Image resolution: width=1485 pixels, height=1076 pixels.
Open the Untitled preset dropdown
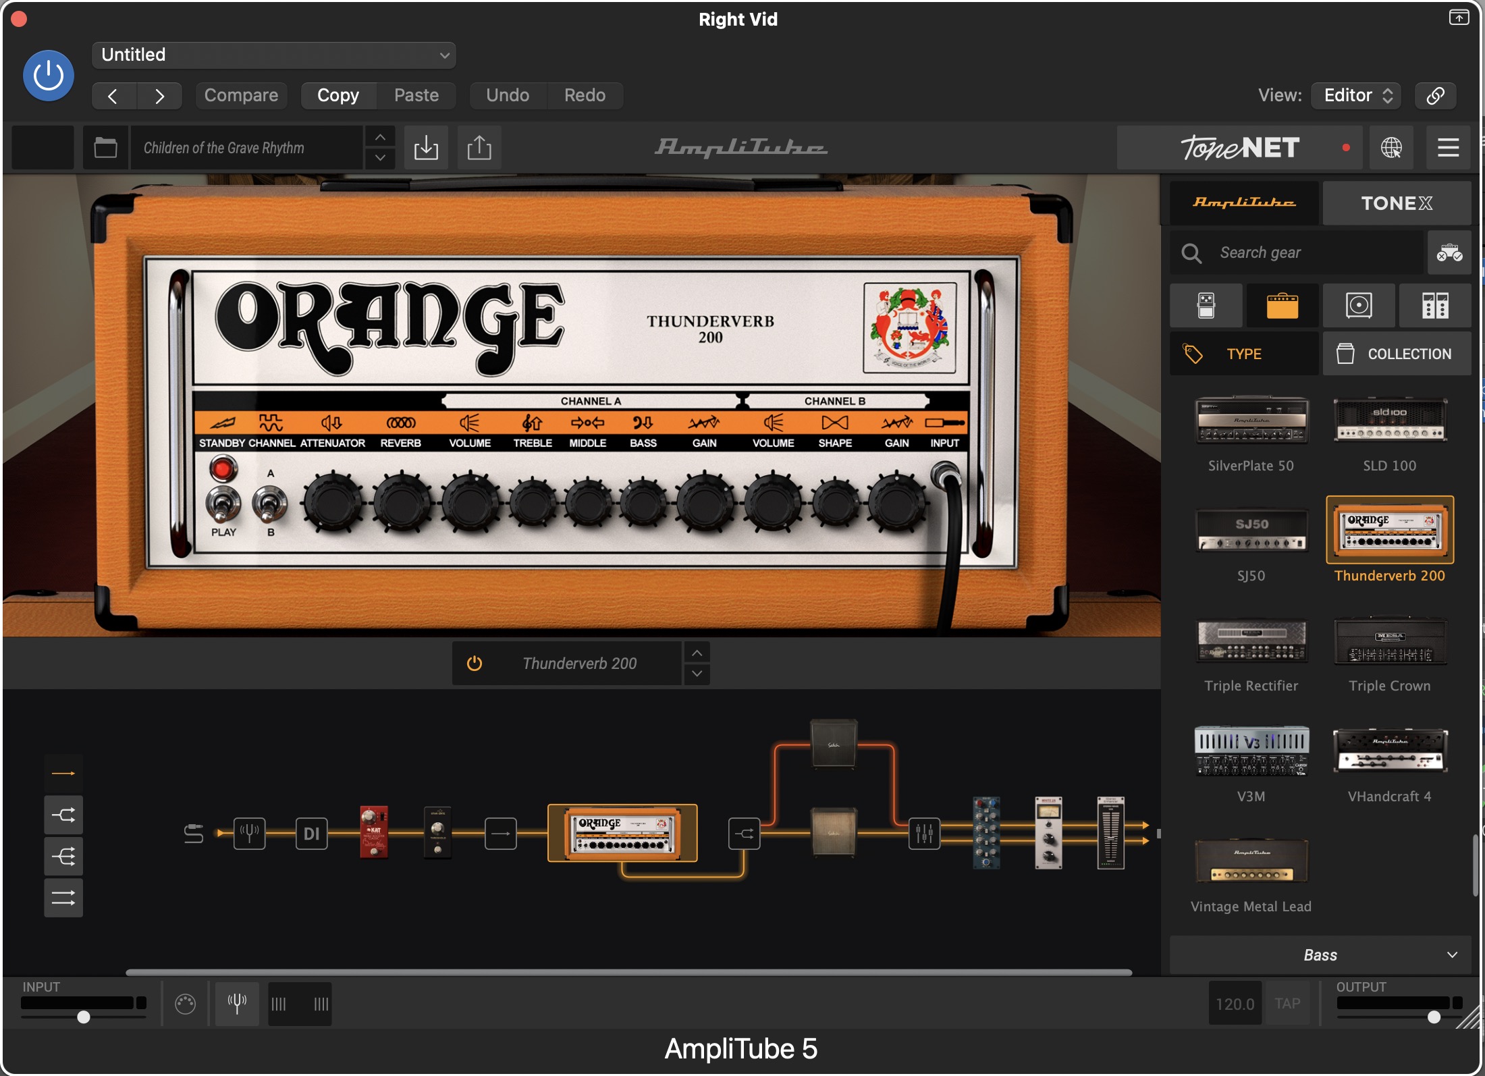[x=273, y=55]
